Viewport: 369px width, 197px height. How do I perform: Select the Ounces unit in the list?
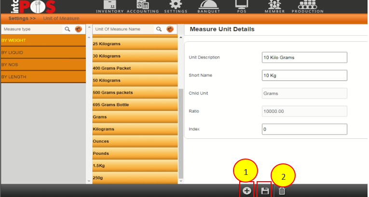135,141
